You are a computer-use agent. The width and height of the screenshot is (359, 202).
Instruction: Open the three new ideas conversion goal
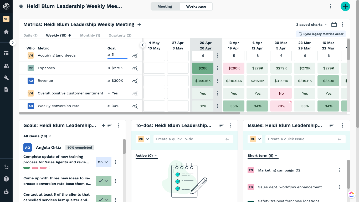[58, 181]
